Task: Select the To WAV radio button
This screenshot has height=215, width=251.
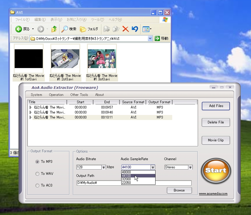Action: pos(37,174)
